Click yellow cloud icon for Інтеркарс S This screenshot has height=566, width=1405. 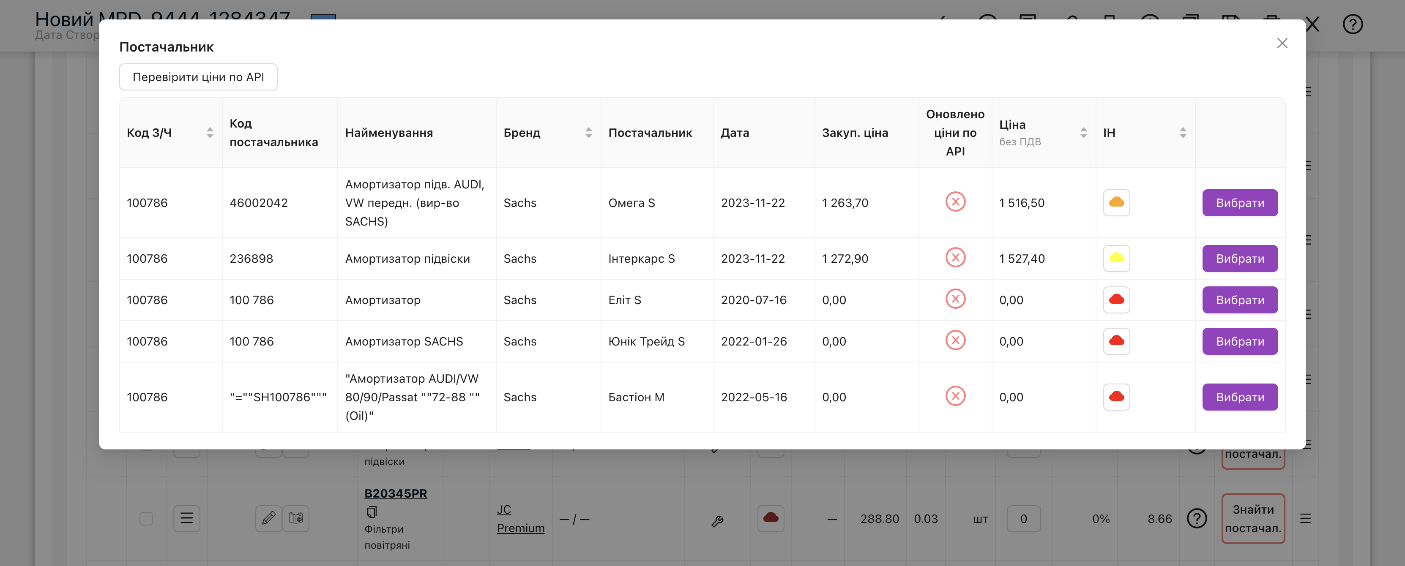click(1116, 259)
